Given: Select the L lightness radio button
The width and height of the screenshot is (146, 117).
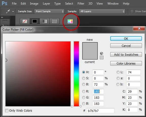Looking at the screenshot, I should point(118,72).
